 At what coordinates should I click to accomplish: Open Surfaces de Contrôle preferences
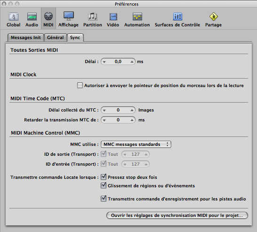177,19
